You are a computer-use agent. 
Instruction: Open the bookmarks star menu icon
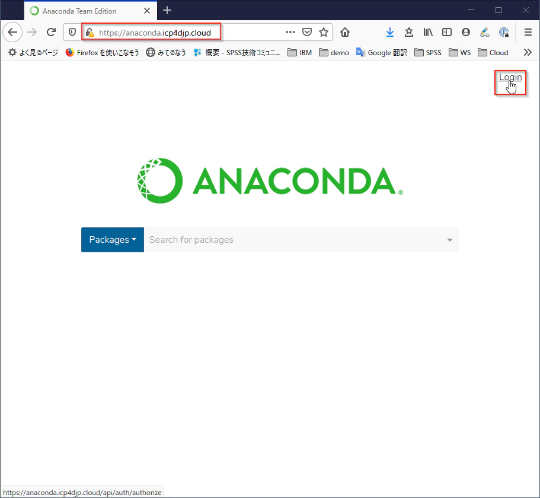click(x=409, y=33)
